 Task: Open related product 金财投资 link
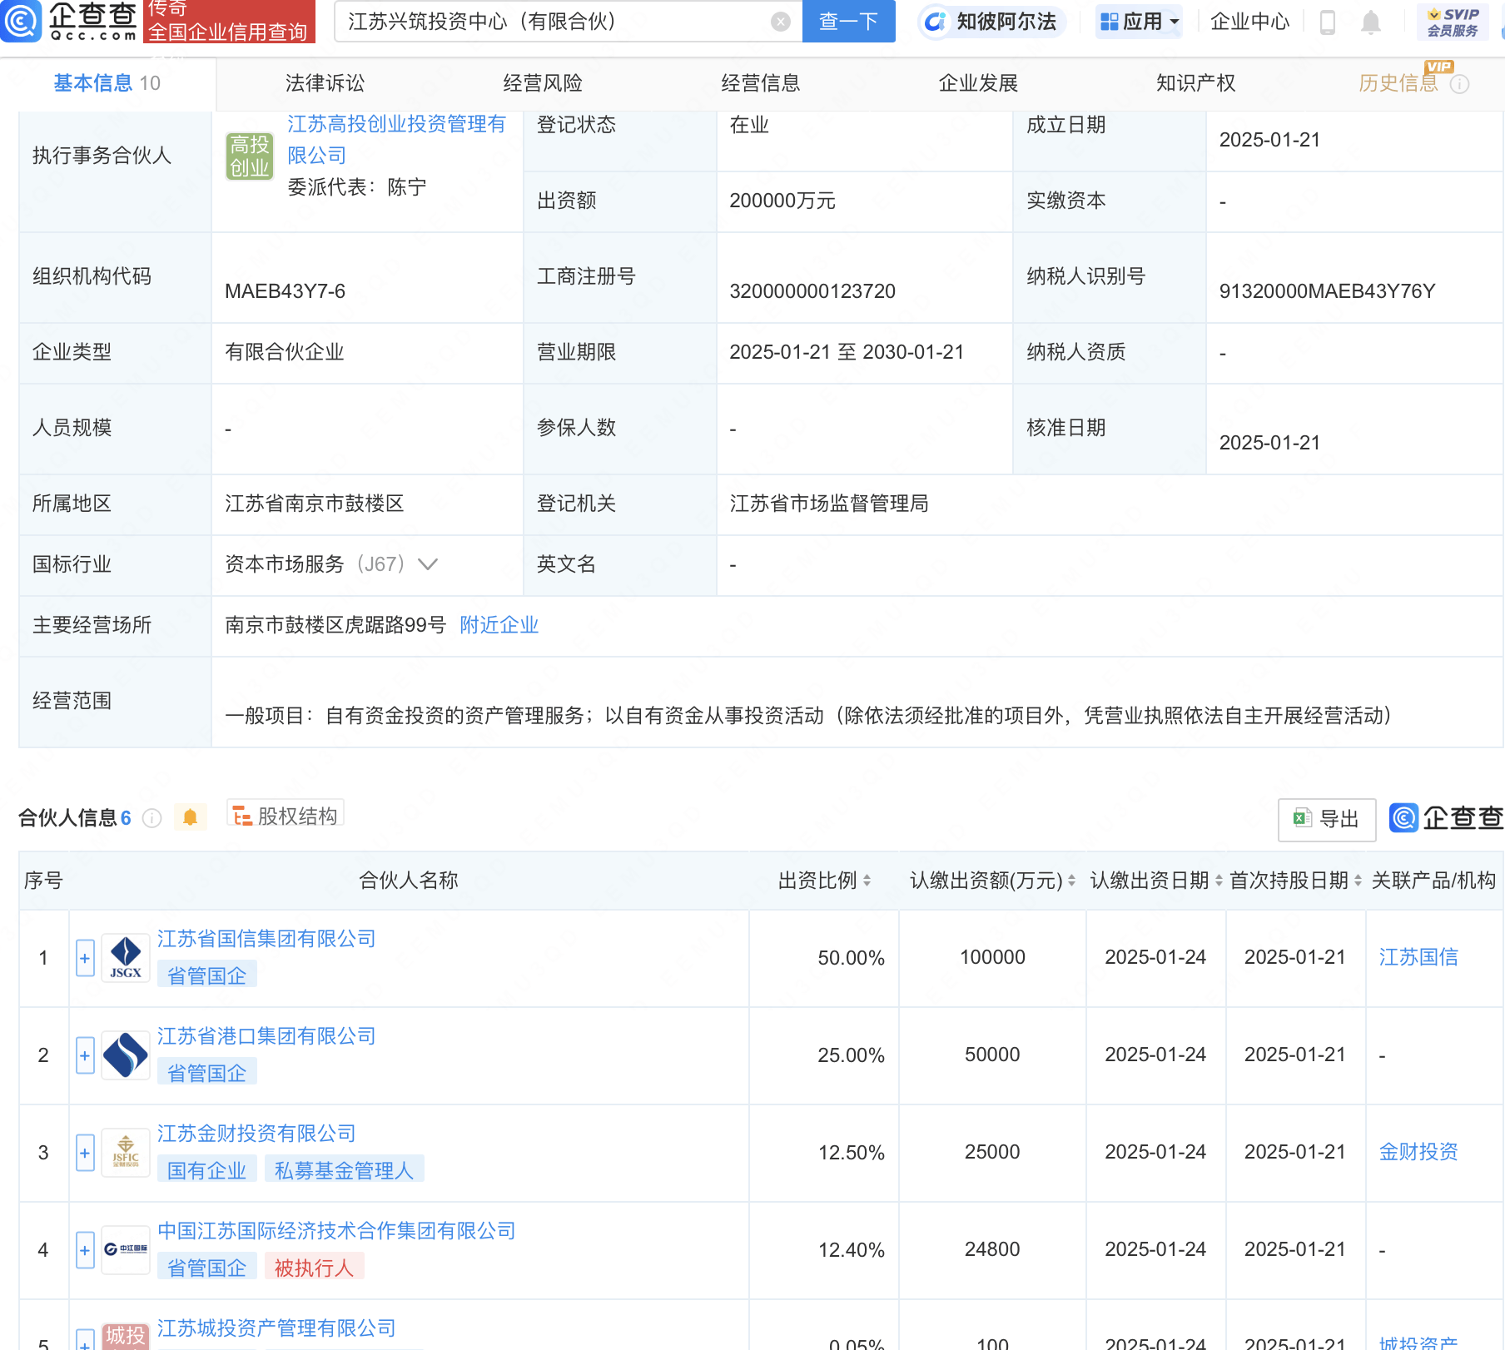click(1418, 1152)
